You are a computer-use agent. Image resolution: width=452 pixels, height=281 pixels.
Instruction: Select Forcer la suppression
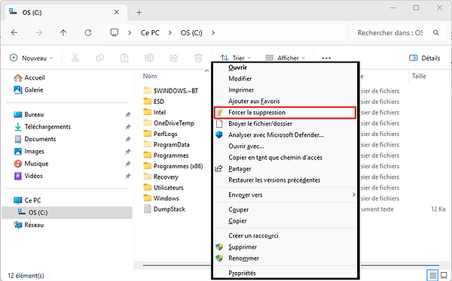coord(286,113)
